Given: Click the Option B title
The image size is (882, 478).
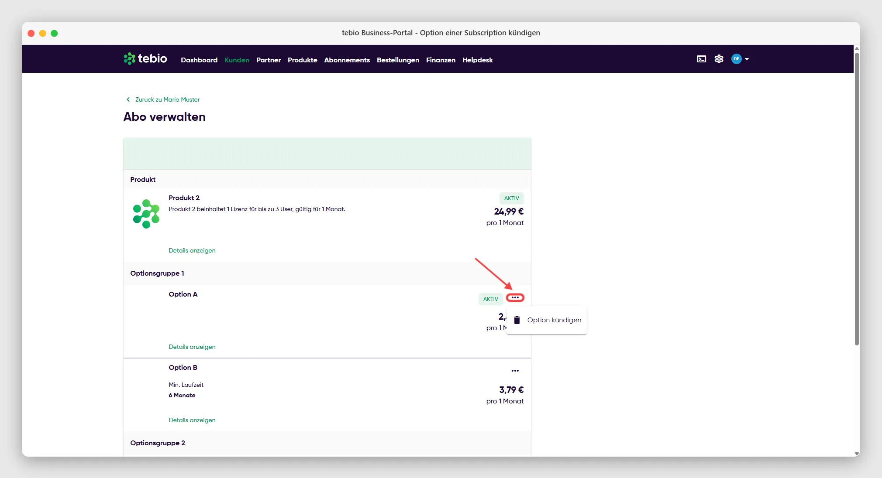Looking at the screenshot, I should [183, 368].
